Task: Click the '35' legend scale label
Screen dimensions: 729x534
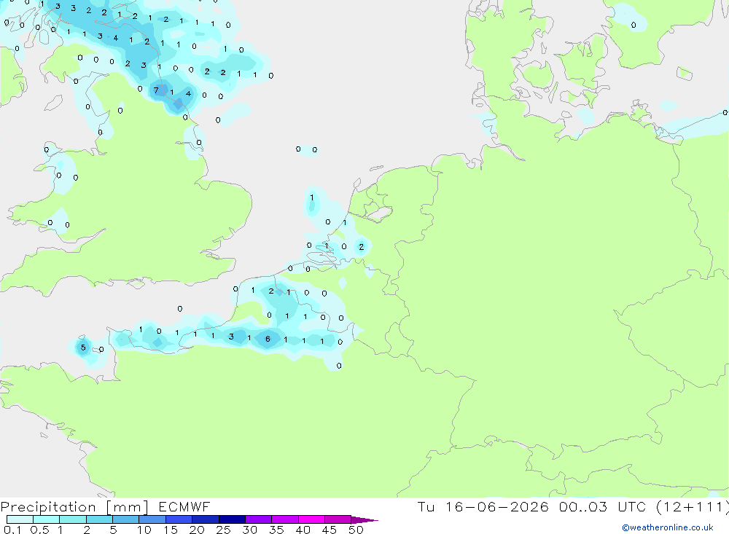Action: 276,530
